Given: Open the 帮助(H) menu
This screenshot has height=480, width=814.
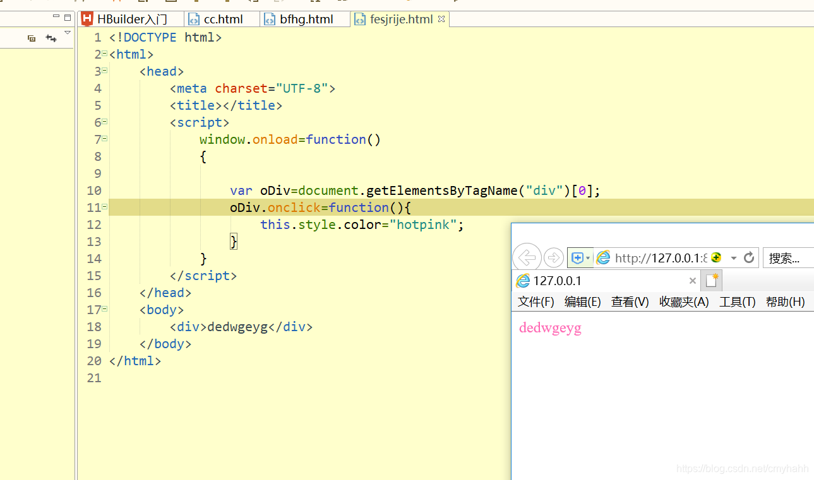Looking at the screenshot, I should 786,301.
